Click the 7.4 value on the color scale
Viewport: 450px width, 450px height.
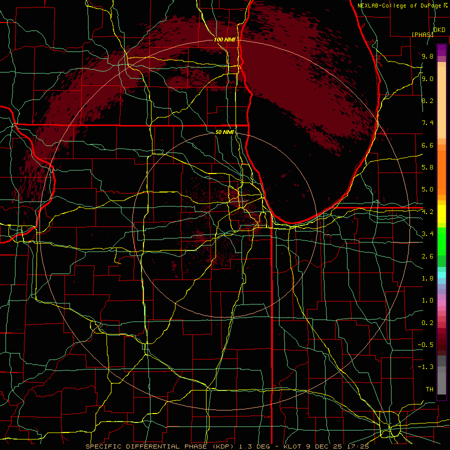[427, 123]
